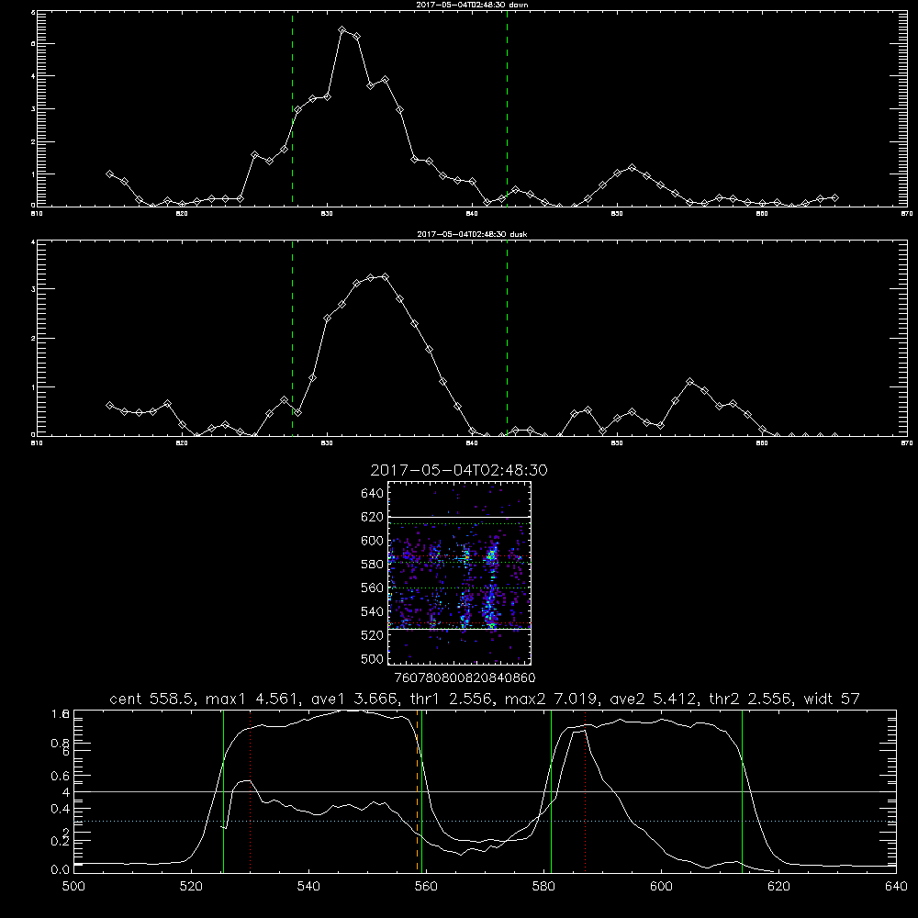Click the '540' x-axis label of bottom plot
Image resolution: width=918 pixels, height=918 pixels.
308,887
